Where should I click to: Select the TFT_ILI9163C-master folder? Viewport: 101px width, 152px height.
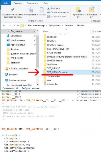[x=57, y=72]
